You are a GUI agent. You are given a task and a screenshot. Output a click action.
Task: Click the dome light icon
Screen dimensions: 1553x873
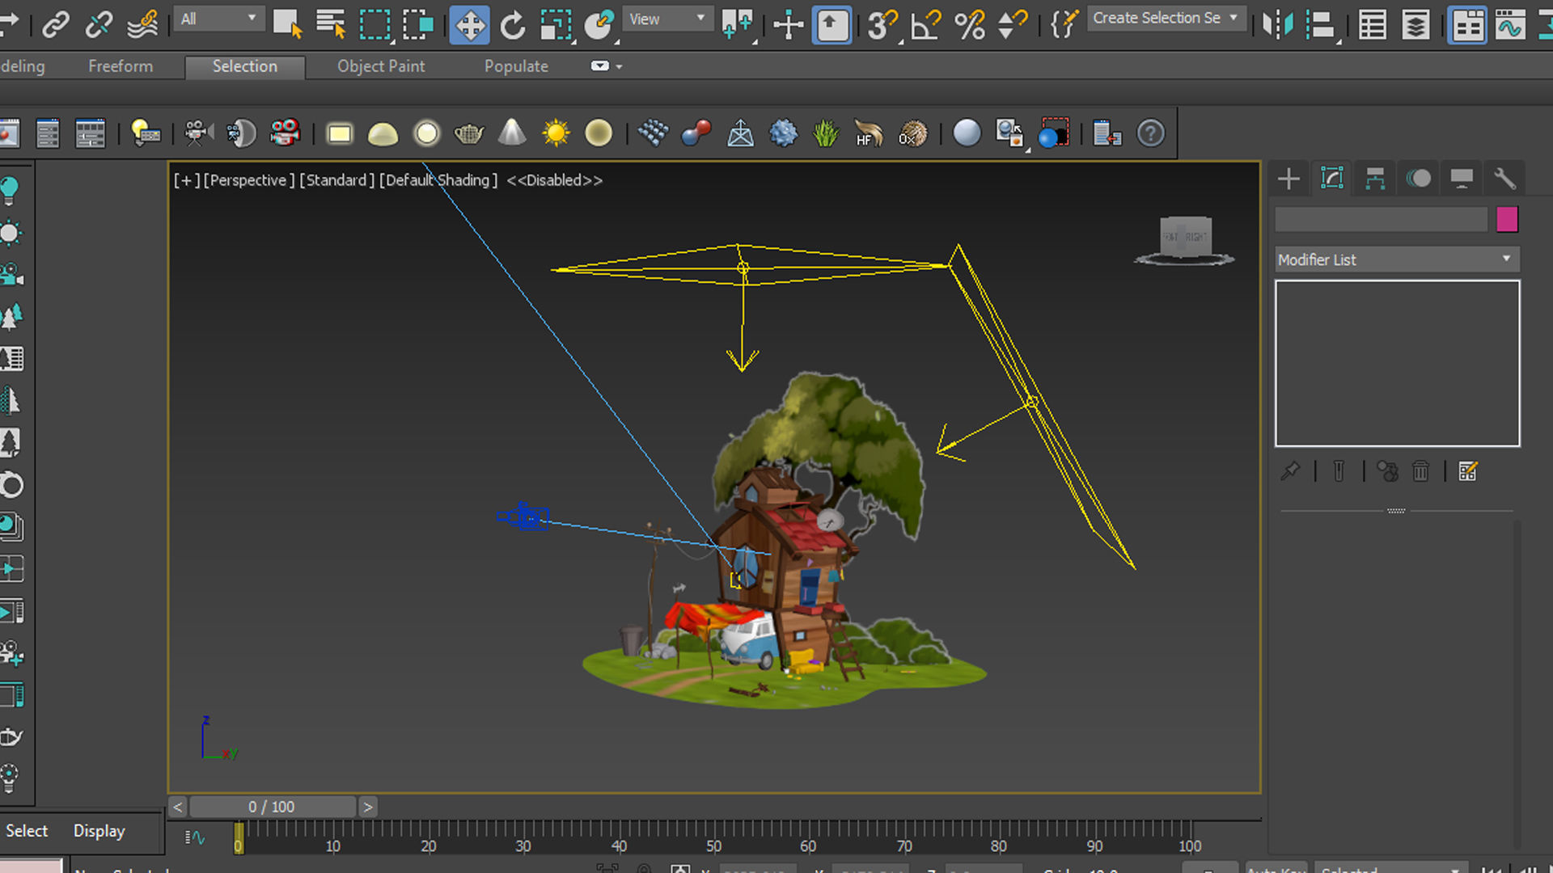[x=383, y=133]
